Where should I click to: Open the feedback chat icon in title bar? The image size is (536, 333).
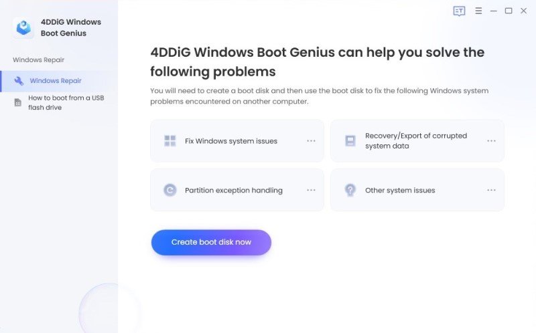[x=459, y=11]
